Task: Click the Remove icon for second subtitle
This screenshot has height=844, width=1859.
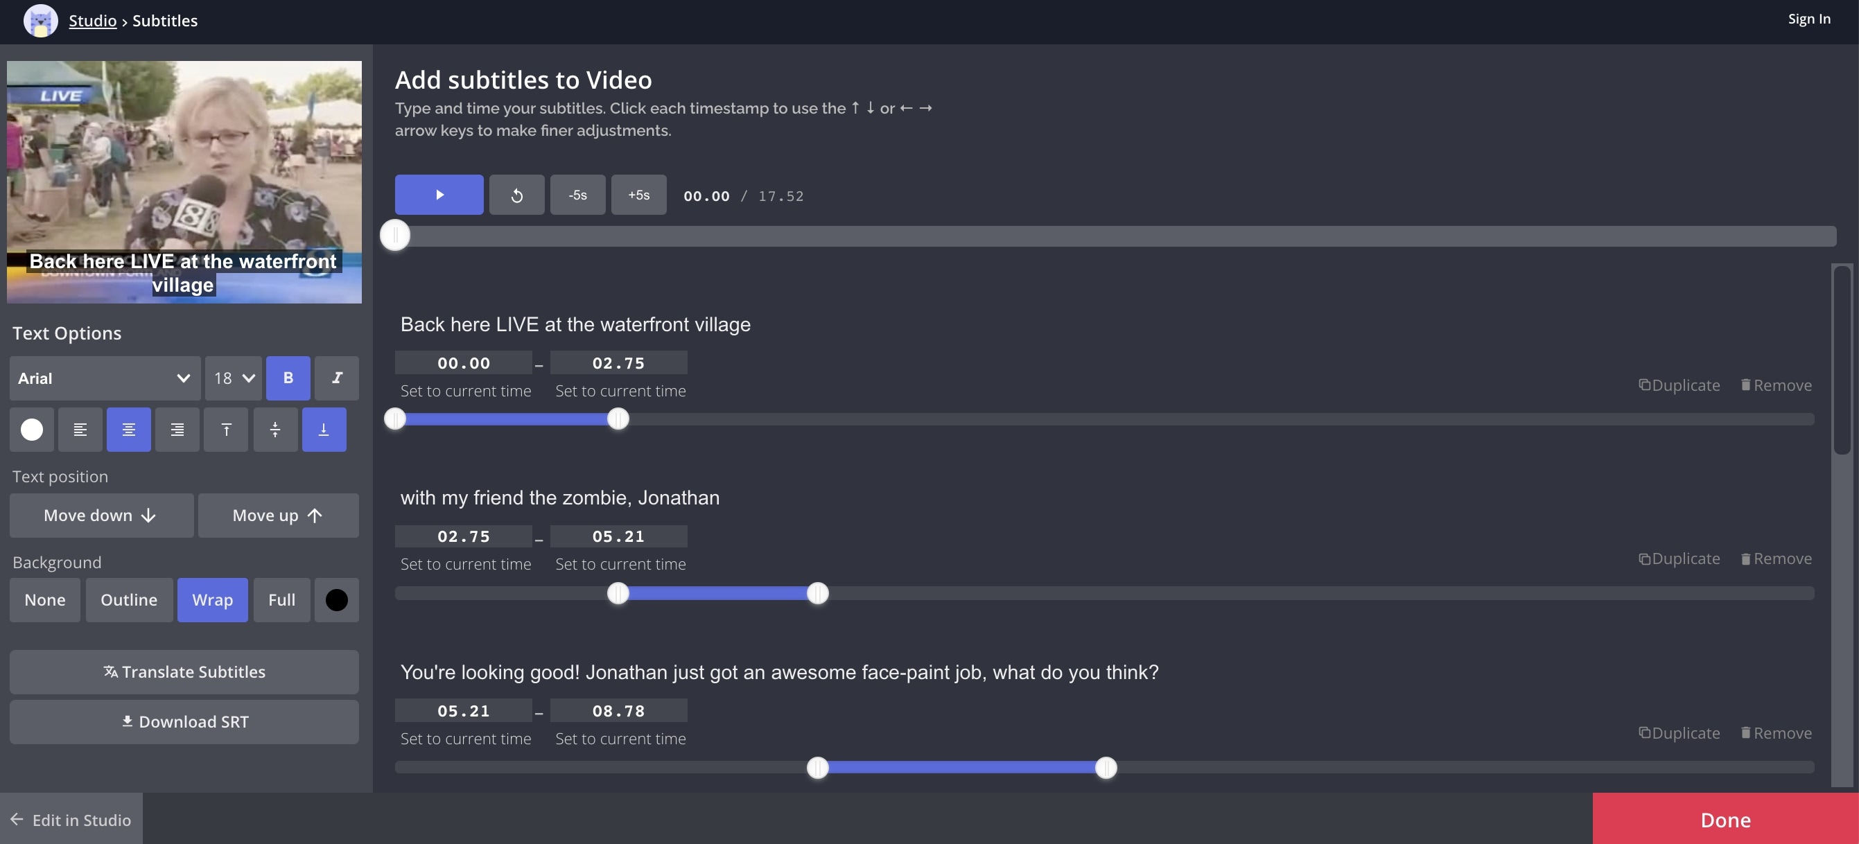Action: pos(1744,557)
